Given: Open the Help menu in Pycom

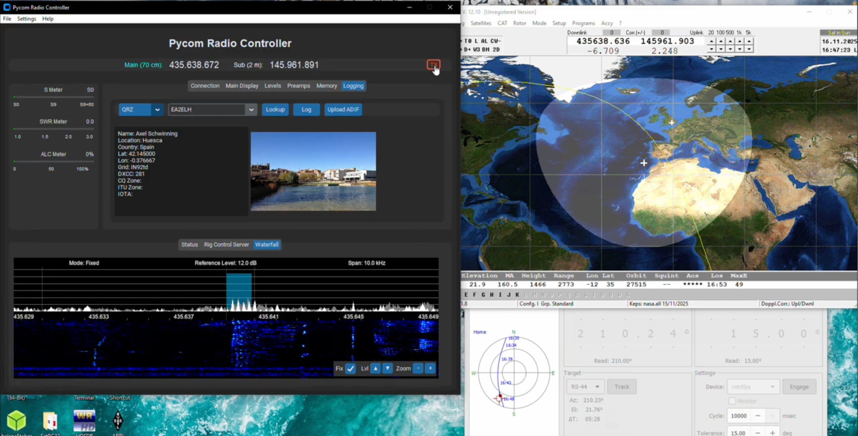Looking at the screenshot, I should click(48, 19).
